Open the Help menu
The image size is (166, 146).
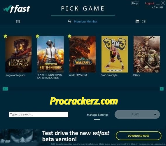(135, 3)
